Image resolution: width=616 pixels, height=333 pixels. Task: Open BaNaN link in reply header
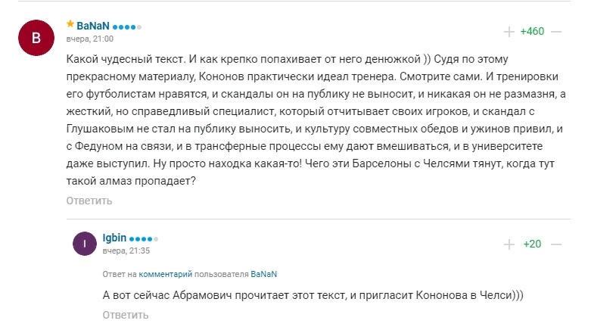(263, 274)
